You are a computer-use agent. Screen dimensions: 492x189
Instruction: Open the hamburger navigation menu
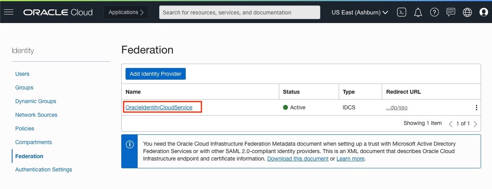(9, 12)
